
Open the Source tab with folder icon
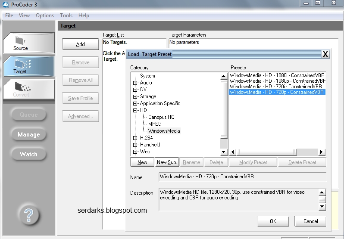coord(29,43)
